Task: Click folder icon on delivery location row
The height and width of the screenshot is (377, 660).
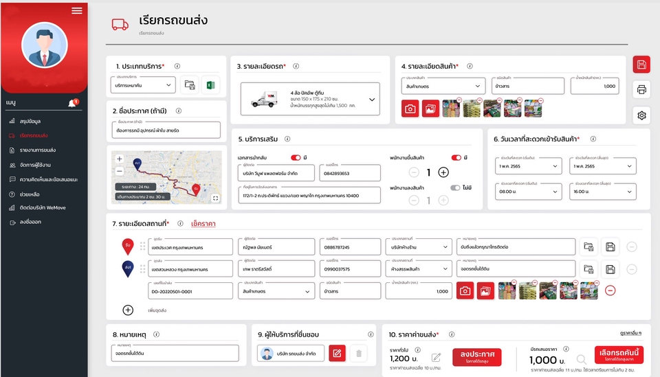Action: pyautogui.click(x=588, y=269)
